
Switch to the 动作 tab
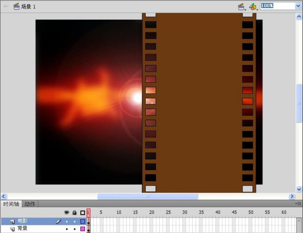click(30, 204)
